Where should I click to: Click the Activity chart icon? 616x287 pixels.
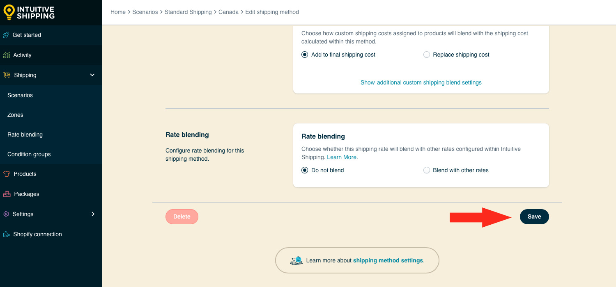[7, 55]
